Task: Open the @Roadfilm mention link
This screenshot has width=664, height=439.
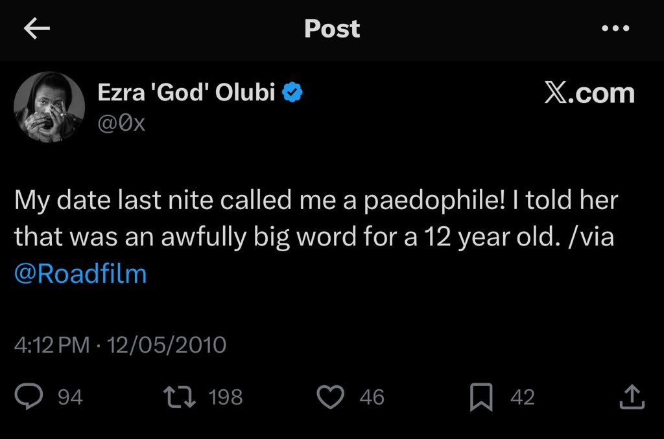Action: pyautogui.click(x=80, y=274)
